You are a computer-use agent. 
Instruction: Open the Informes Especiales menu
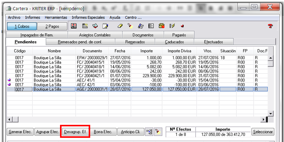coord(88,18)
